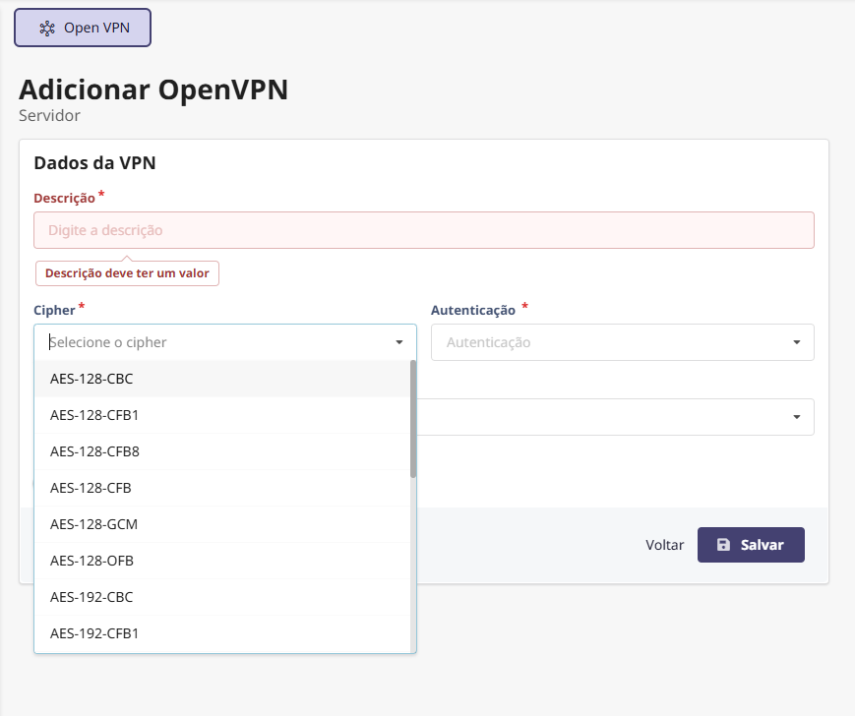Image resolution: width=855 pixels, height=716 pixels.
Task: Click the floppy disk save icon
Action: pos(723,545)
